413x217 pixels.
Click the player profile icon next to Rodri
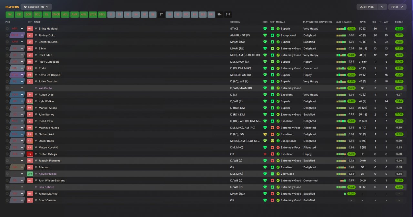36,68
